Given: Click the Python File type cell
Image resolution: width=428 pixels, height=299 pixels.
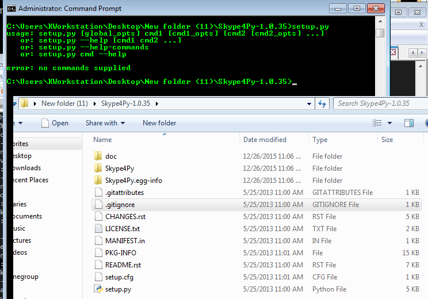Looking at the screenshot, I should tap(330, 289).
